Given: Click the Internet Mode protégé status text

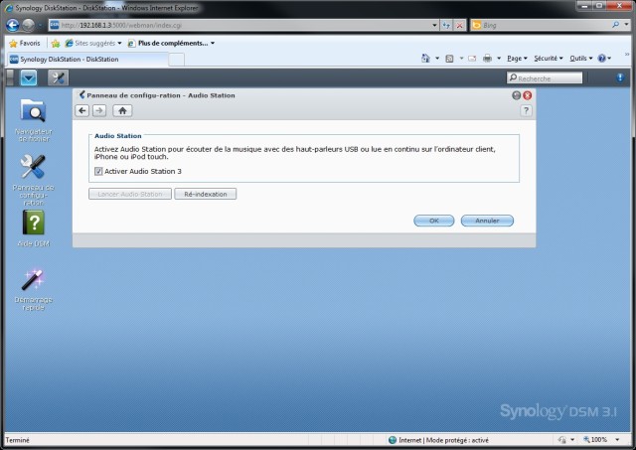Looking at the screenshot, I should point(443,440).
